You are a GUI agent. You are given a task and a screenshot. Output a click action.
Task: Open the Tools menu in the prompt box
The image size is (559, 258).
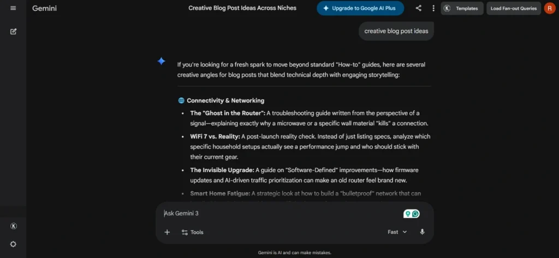(x=193, y=232)
